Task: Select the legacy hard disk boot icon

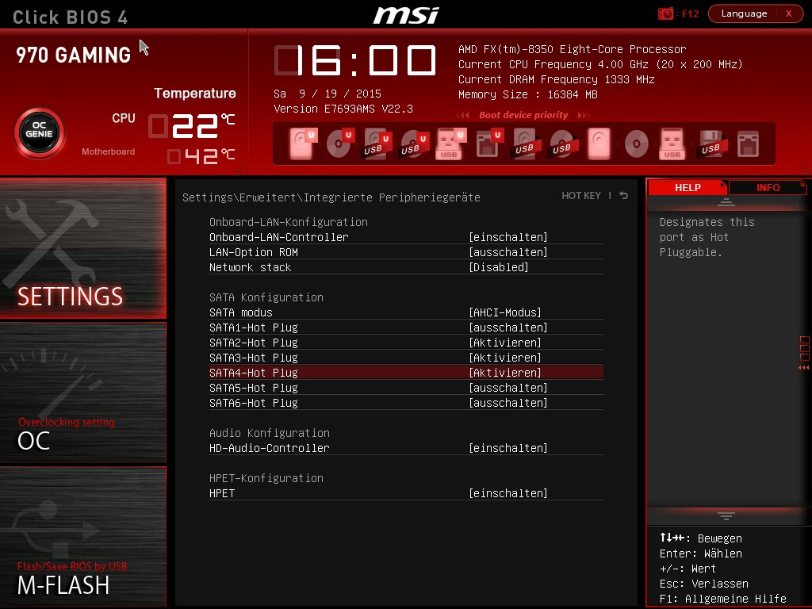Action: pos(599,144)
